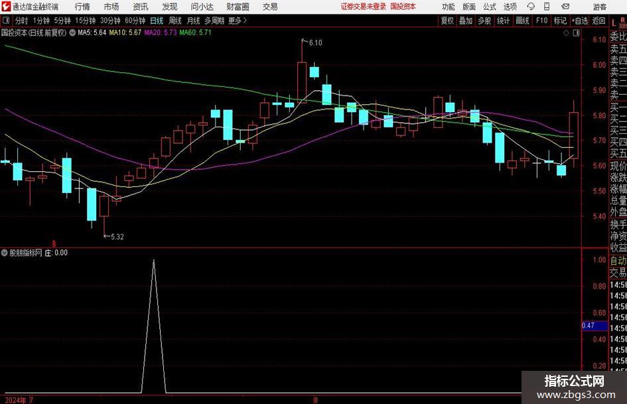Click the 画线 drawing toolbar button
The image size is (627, 404).
[523, 21]
